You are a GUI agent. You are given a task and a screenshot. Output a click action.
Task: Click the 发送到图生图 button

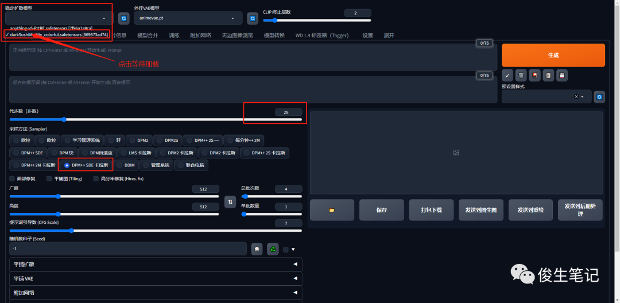tap(481, 210)
